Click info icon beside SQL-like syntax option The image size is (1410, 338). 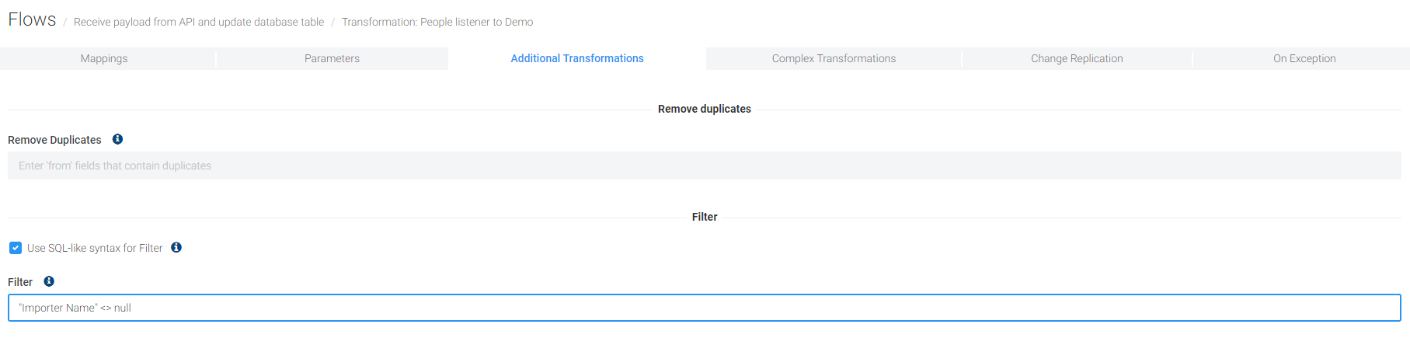tap(176, 247)
